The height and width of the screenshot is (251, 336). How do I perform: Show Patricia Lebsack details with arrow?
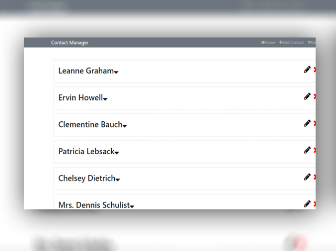tap(116, 153)
